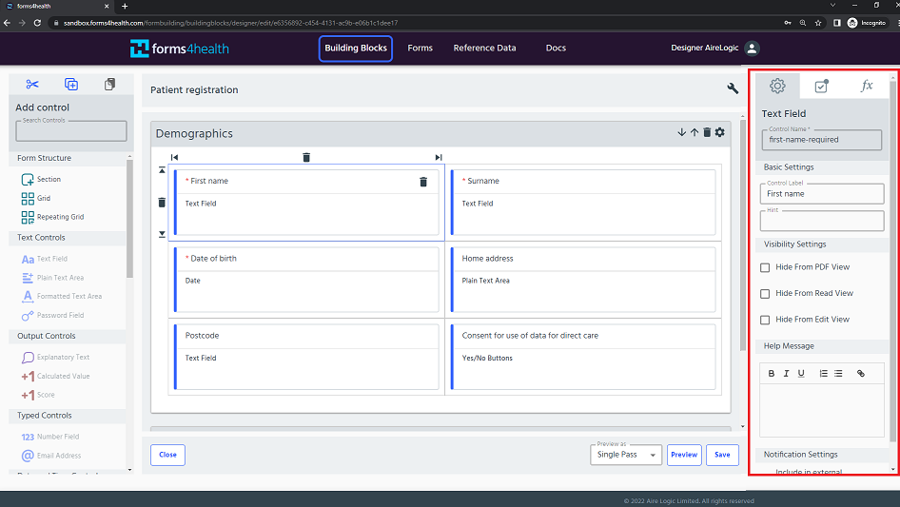Select the Postcode card
900x507 pixels.
coord(306,357)
